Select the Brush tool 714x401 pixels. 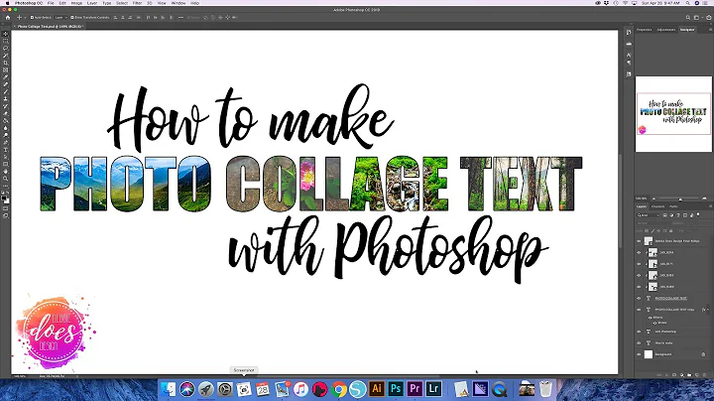point(6,91)
